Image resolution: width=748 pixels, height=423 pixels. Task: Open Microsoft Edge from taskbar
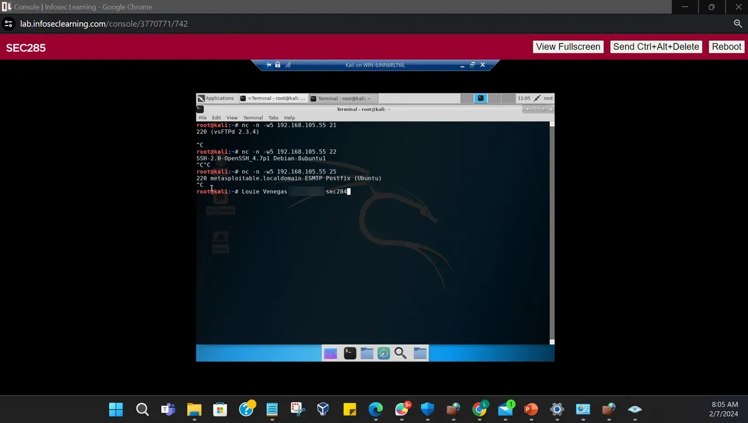[376, 410]
